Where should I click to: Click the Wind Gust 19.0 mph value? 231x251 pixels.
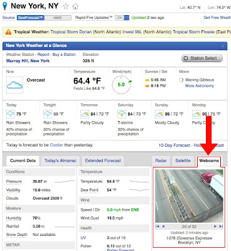pyautogui.click(x=115, y=218)
